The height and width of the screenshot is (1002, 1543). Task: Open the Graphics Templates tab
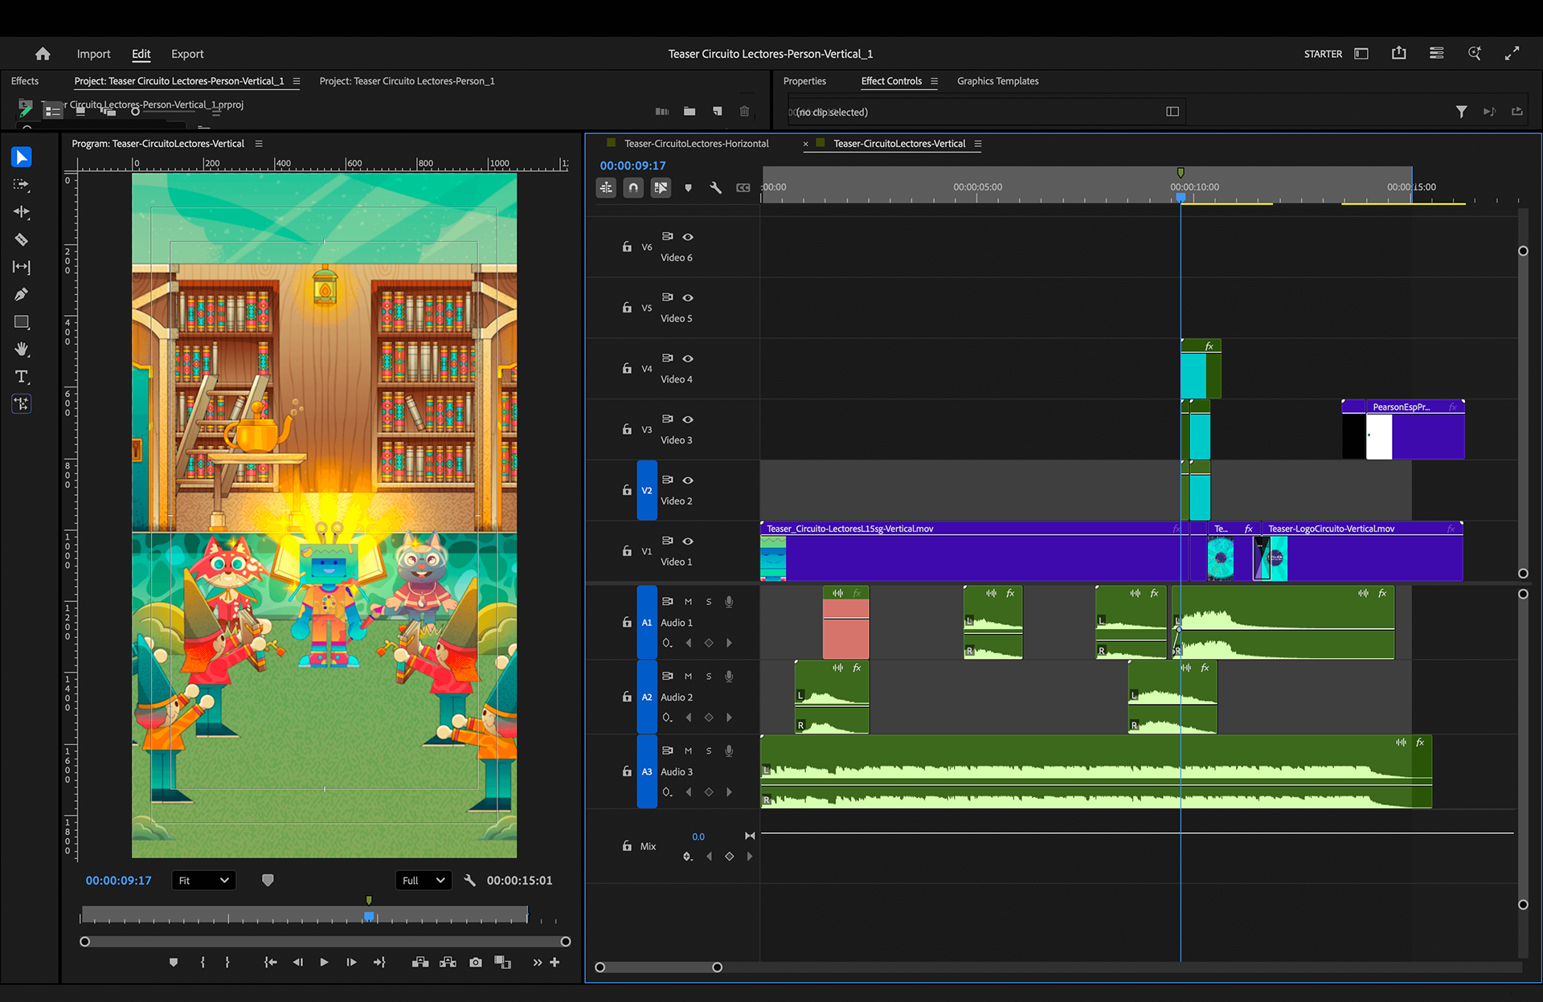(997, 81)
